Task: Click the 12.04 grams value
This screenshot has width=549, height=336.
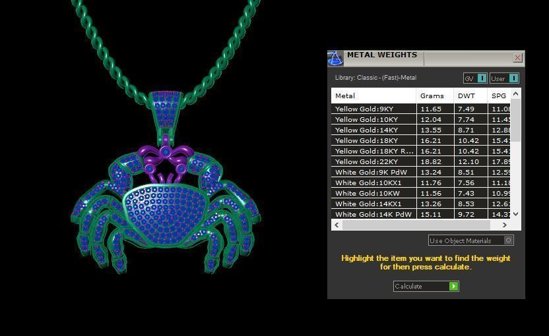Action: pyautogui.click(x=431, y=119)
